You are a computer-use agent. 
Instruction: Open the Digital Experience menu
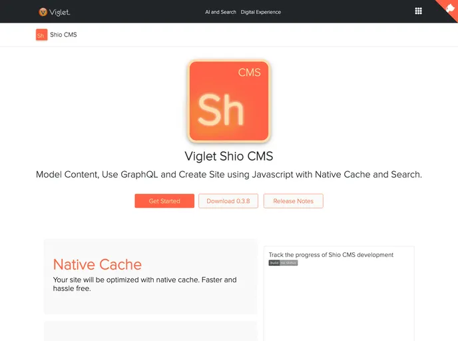261,12
